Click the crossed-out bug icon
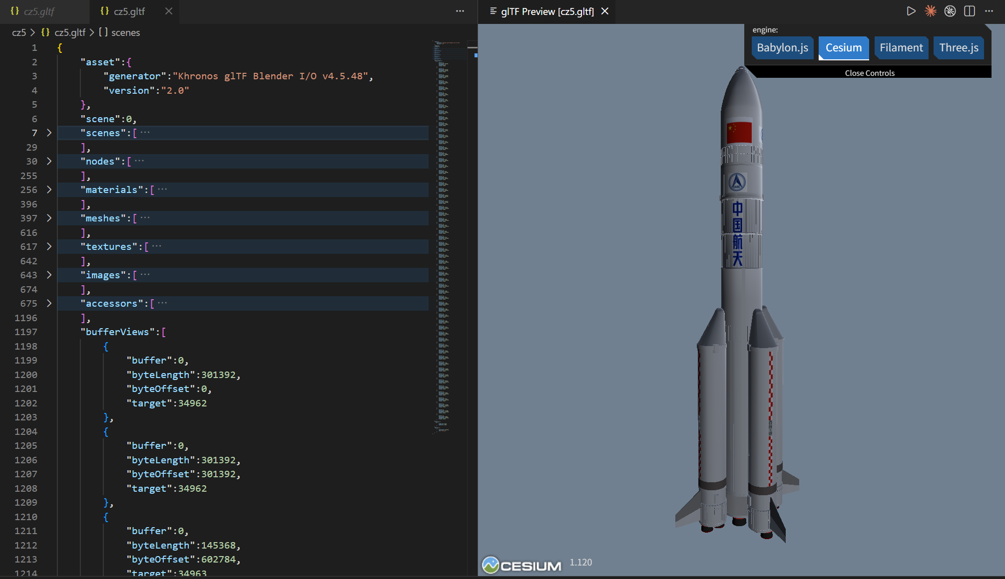 950,11
